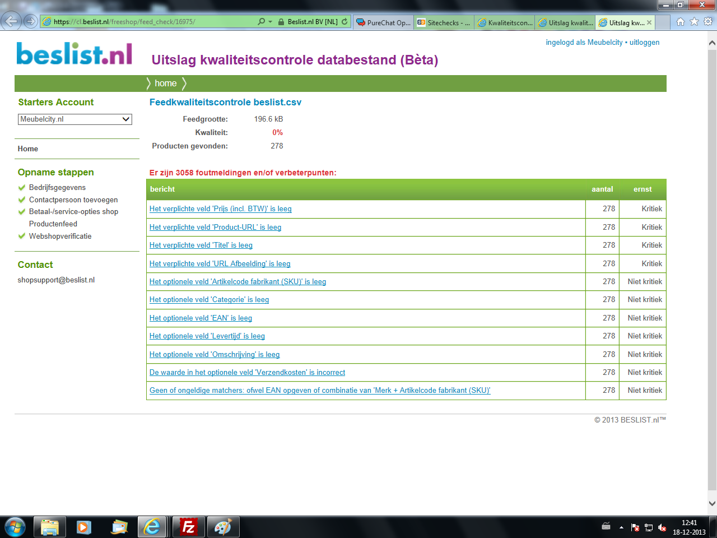The height and width of the screenshot is (538, 717).
Task: Open 'Artikelcode fabrikant (SKU)' is leeg link
Action: coord(238,282)
